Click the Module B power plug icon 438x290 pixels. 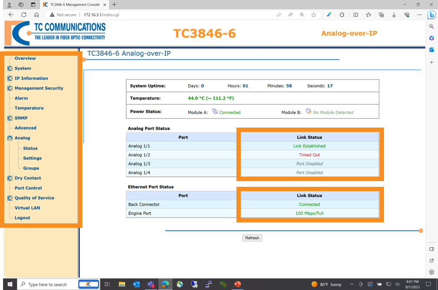(x=308, y=111)
